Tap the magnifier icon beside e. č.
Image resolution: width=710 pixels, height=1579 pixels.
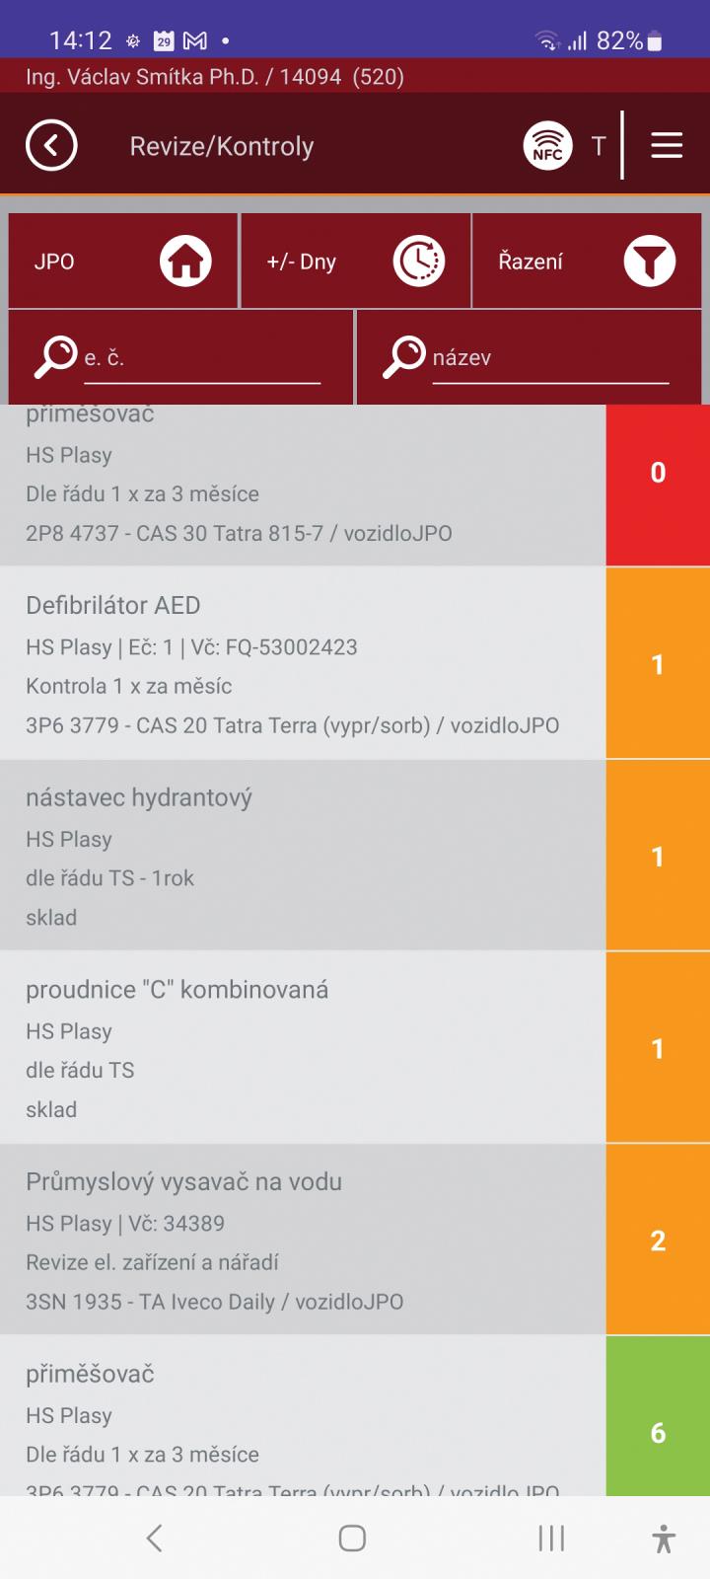pos(55,357)
